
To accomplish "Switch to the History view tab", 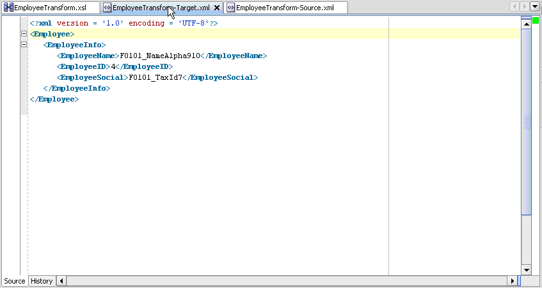I will 42,281.
